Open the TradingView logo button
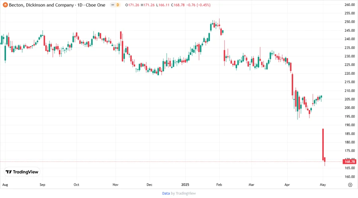 tap(22, 172)
